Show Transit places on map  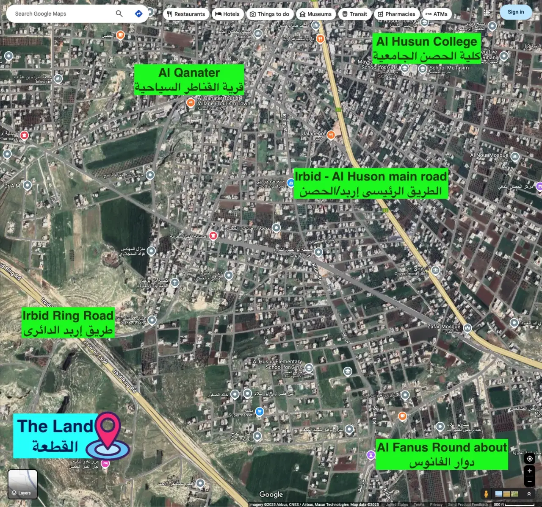[355, 14]
